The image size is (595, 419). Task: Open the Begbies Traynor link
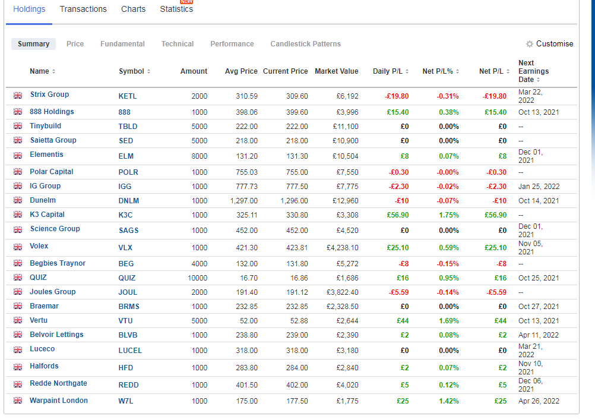pyautogui.click(x=58, y=263)
